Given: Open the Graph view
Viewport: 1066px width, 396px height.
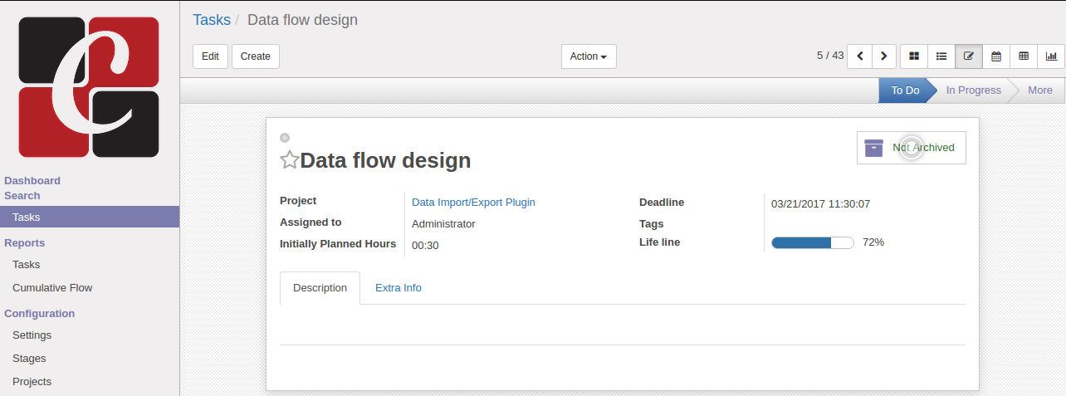Looking at the screenshot, I should click(1051, 56).
